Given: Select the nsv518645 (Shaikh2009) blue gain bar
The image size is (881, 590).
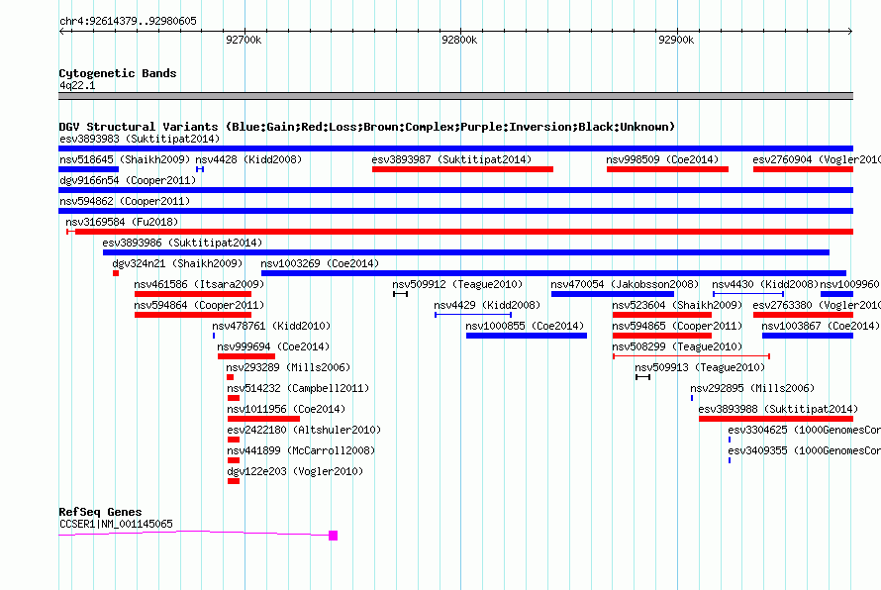Looking at the screenshot, I should click(x=89, y=169).
